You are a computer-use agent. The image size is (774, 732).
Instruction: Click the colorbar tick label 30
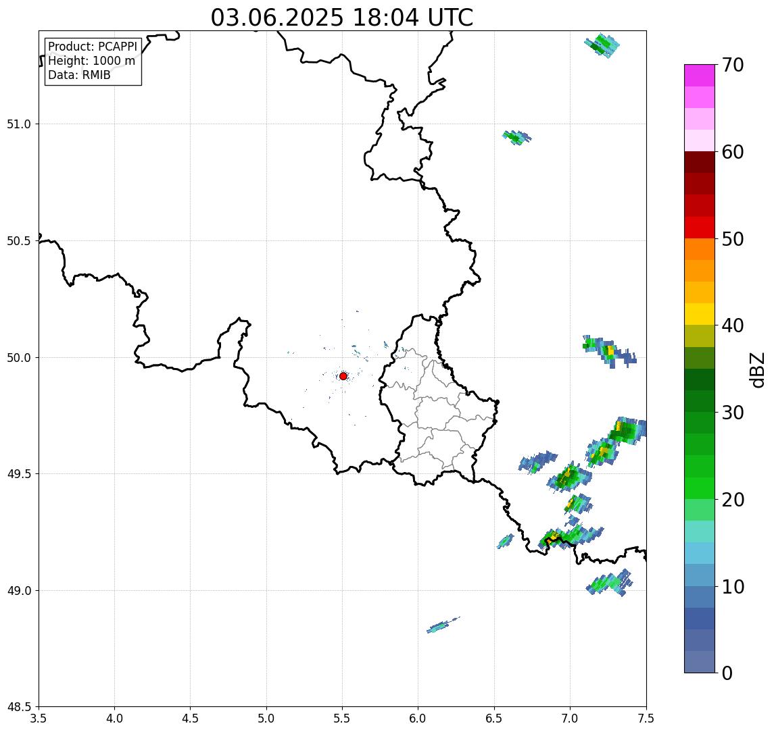(733, 413)
